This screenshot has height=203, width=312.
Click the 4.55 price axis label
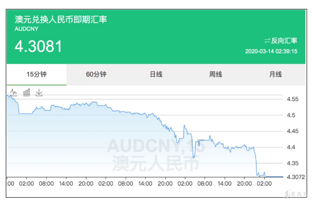[x=294, y=99]
